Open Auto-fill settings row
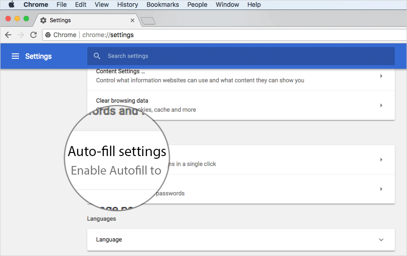This screenshot has width=407, height=256. (241, 160)
